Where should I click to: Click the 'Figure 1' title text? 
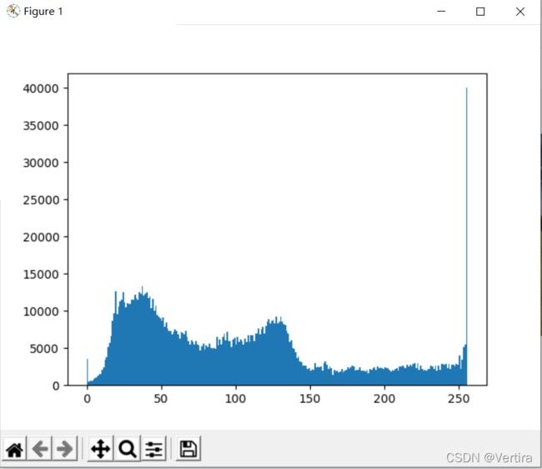coord(43,12)
